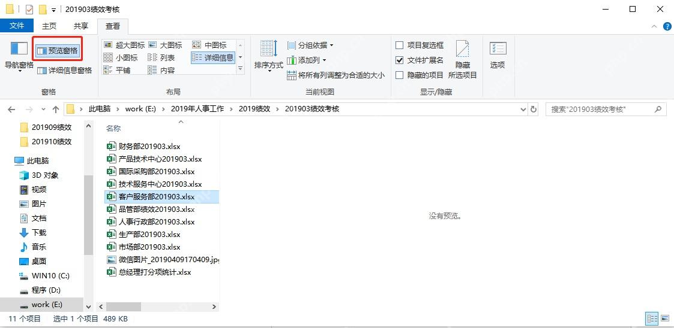Open 文档 in the sidebar
This screenshot has width=674, height=328.
click(34, 218)
